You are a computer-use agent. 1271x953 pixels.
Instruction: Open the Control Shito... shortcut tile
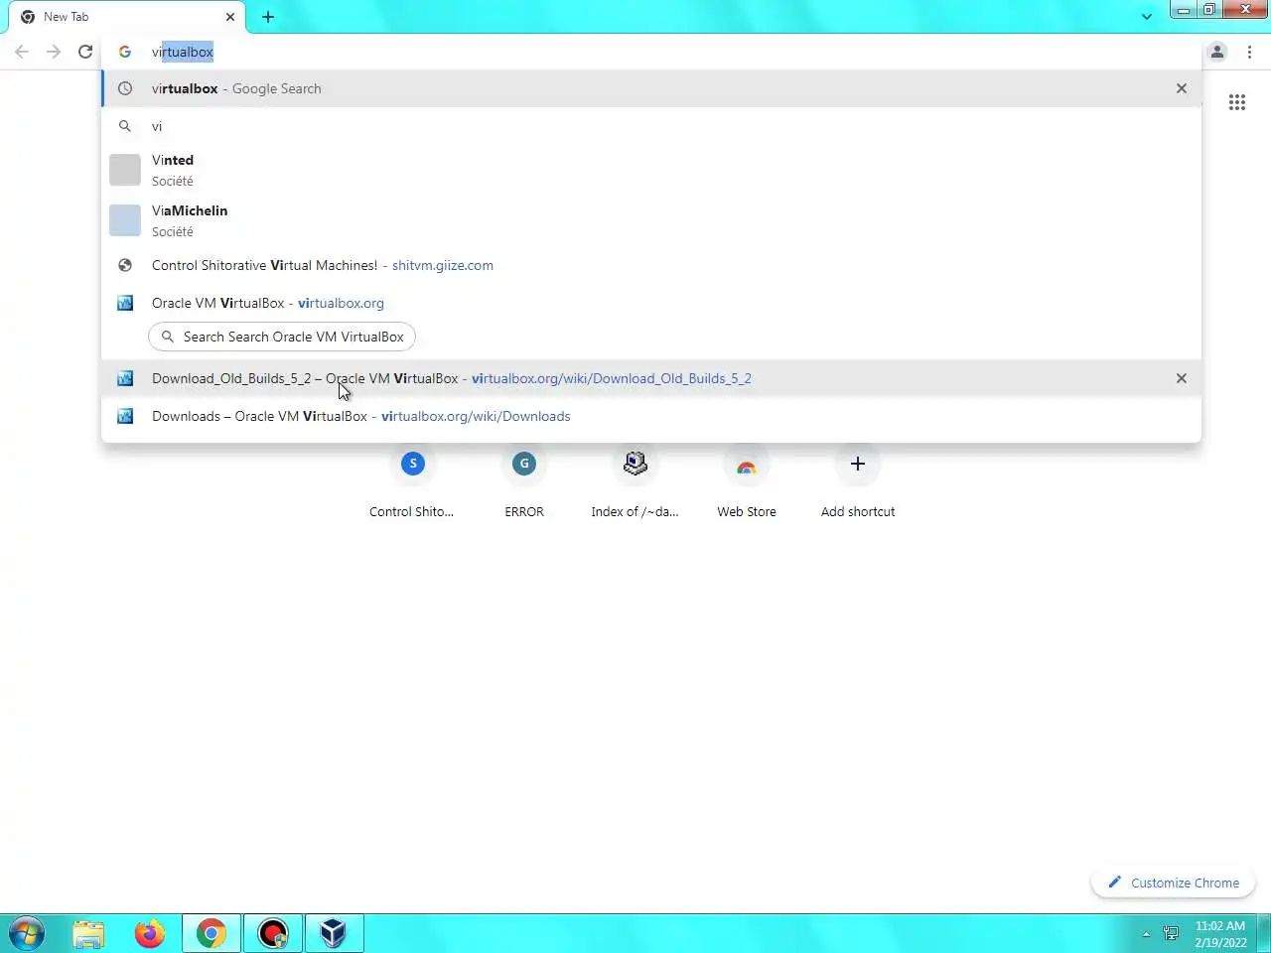412,479
